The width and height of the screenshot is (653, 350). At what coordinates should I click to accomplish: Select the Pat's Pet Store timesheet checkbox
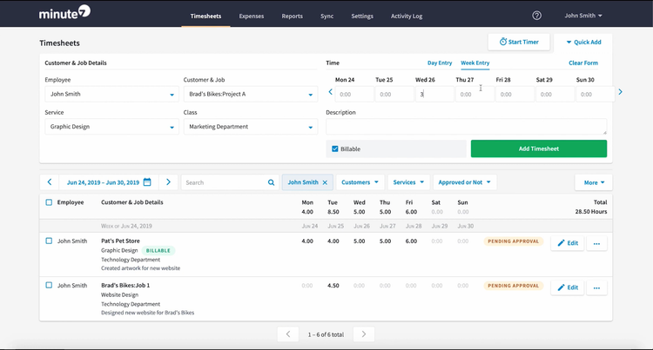49,241
